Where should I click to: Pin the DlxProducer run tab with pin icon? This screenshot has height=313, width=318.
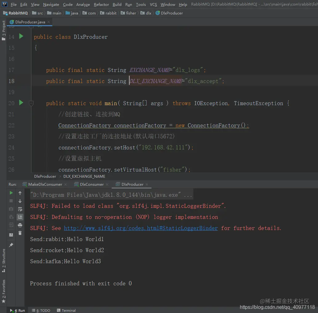click(11, 245)
